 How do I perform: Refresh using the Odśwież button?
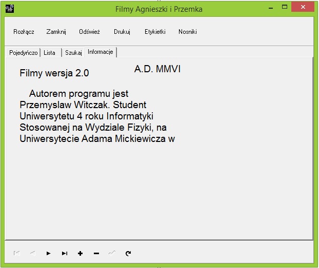pyautogui.click(x=89, y=32)
